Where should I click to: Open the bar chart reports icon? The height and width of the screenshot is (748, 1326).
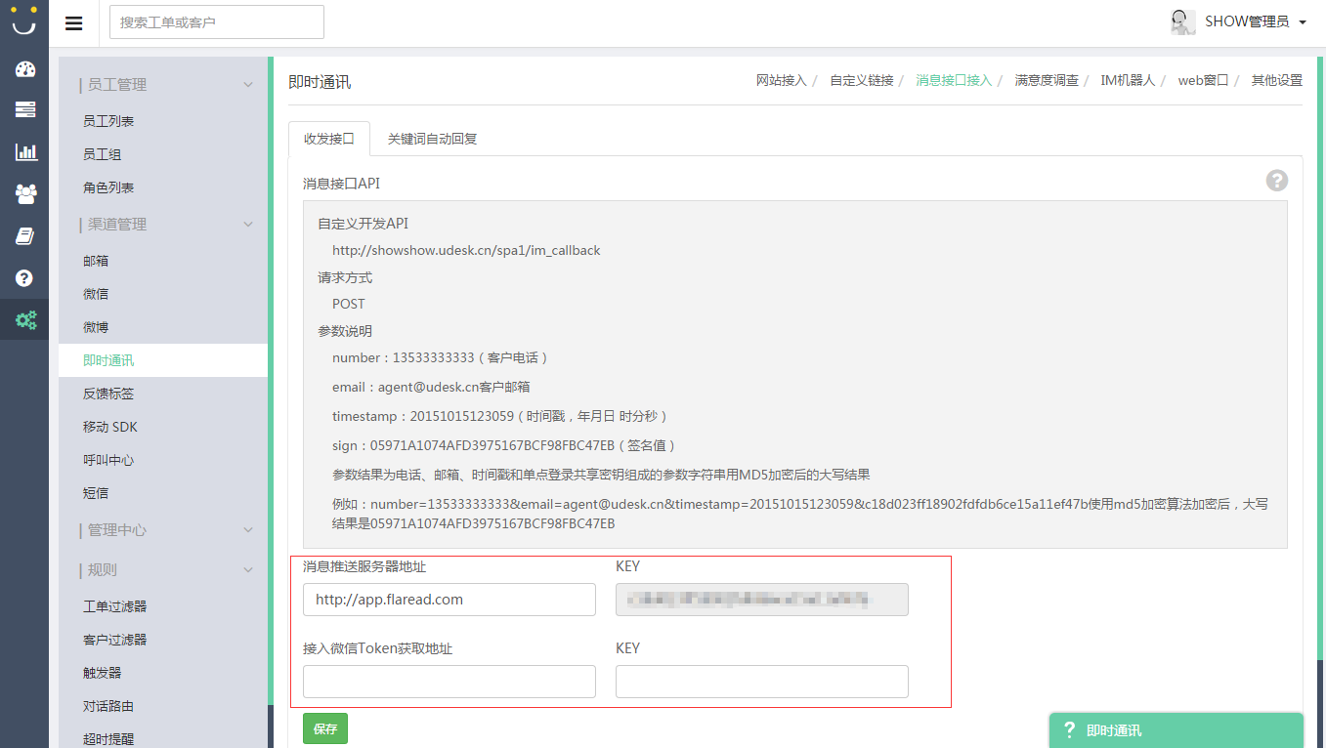pos(25,151)
